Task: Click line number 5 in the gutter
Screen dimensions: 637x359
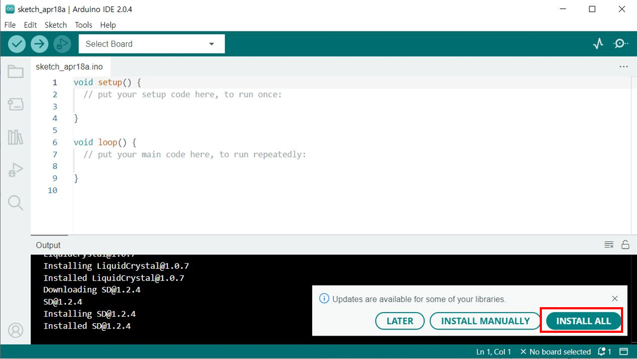Action: (55, 130)
